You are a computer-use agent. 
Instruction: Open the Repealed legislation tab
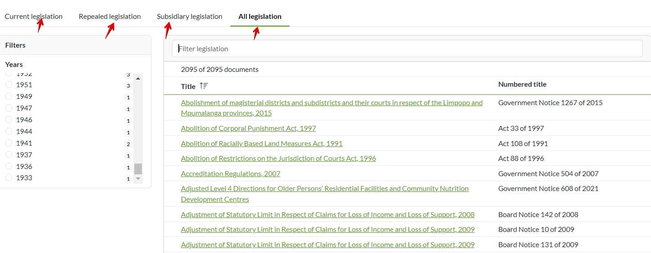(110, 17)
